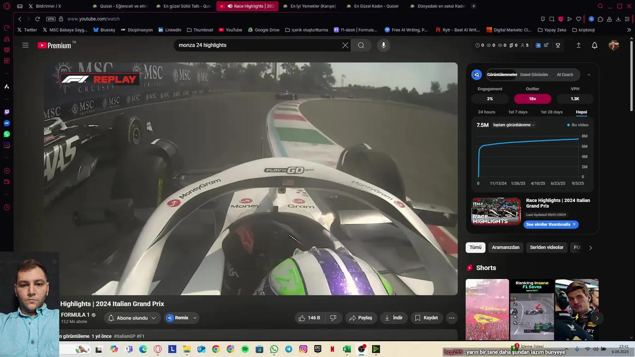Open browser extensions puzzle icon
This screenshot has height=357, width=635.
[x=600, y=19]
